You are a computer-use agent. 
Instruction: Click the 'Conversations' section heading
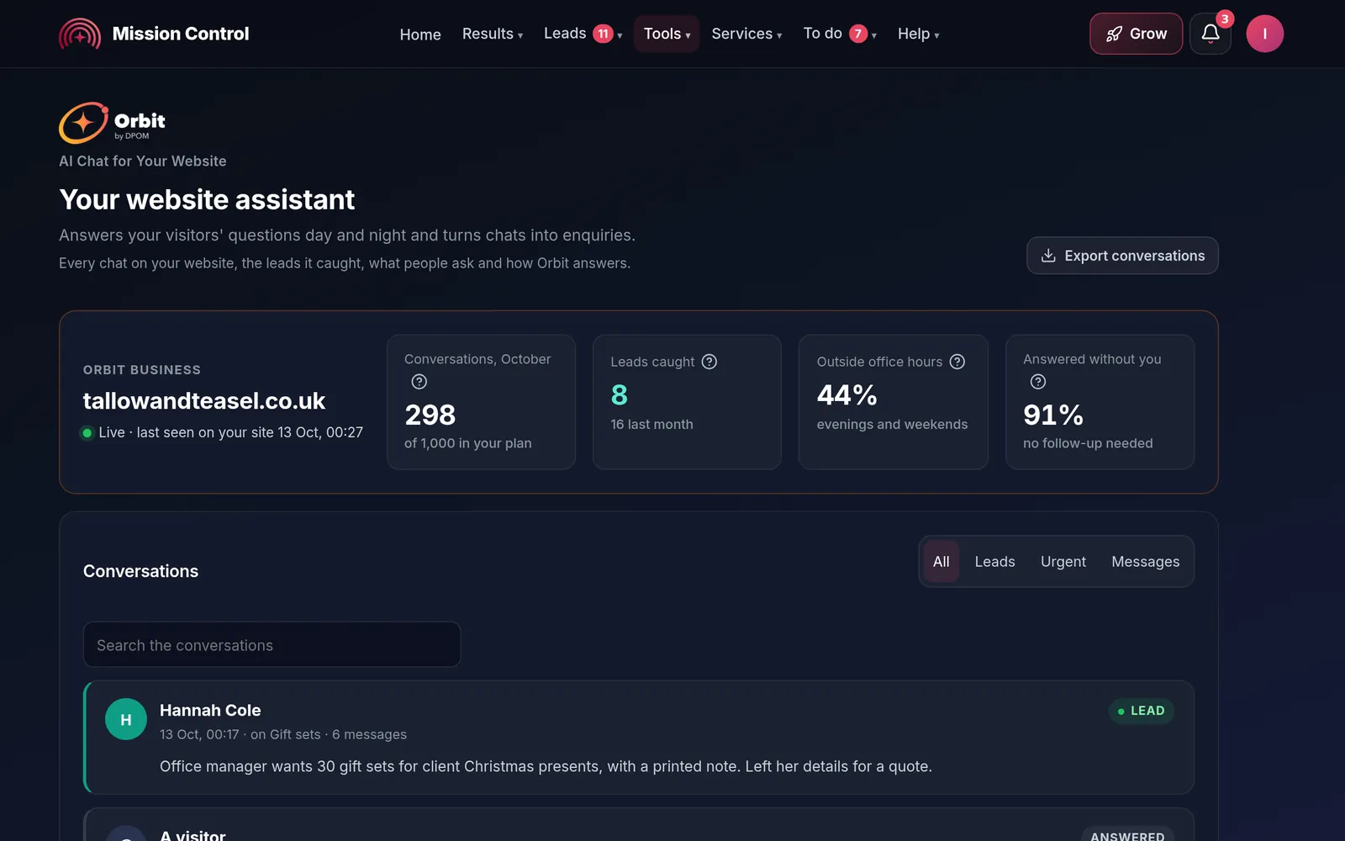coord(140,571)
